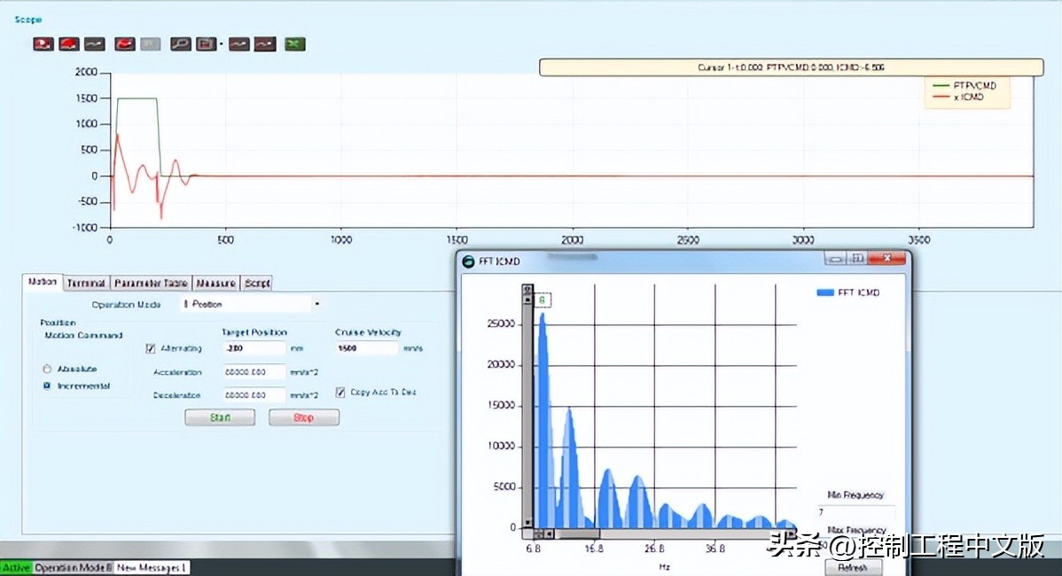Maximize the FFT ICMD window
Screen dimensions: 1062x576
(x=857, y=258)
